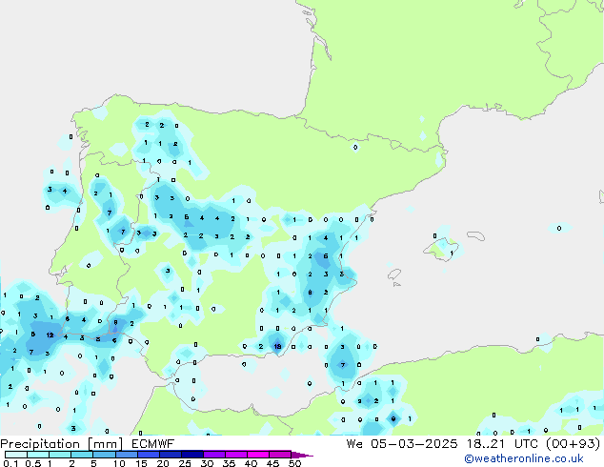Click the legend label '50'
The height and width of the screenshot is (467, 604).
pos(294,463)
